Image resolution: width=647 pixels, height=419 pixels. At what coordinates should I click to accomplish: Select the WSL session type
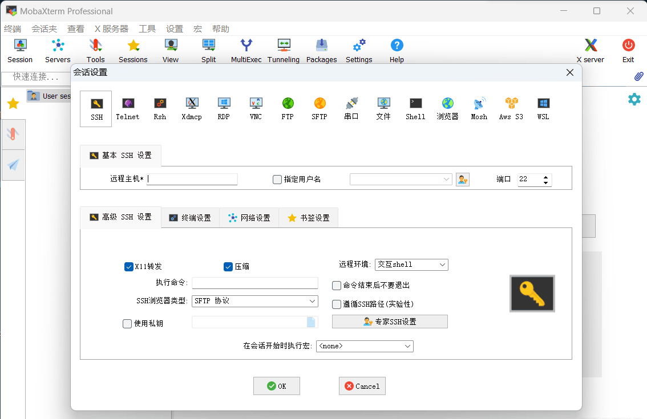click(543, 108)
